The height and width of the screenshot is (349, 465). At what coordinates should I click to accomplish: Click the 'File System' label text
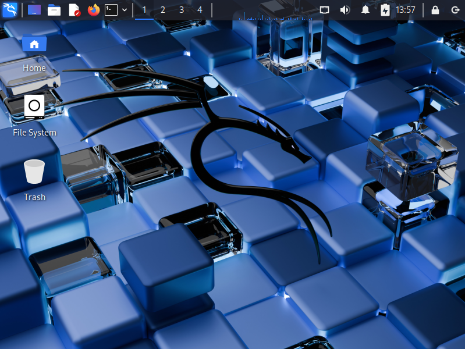35,133
